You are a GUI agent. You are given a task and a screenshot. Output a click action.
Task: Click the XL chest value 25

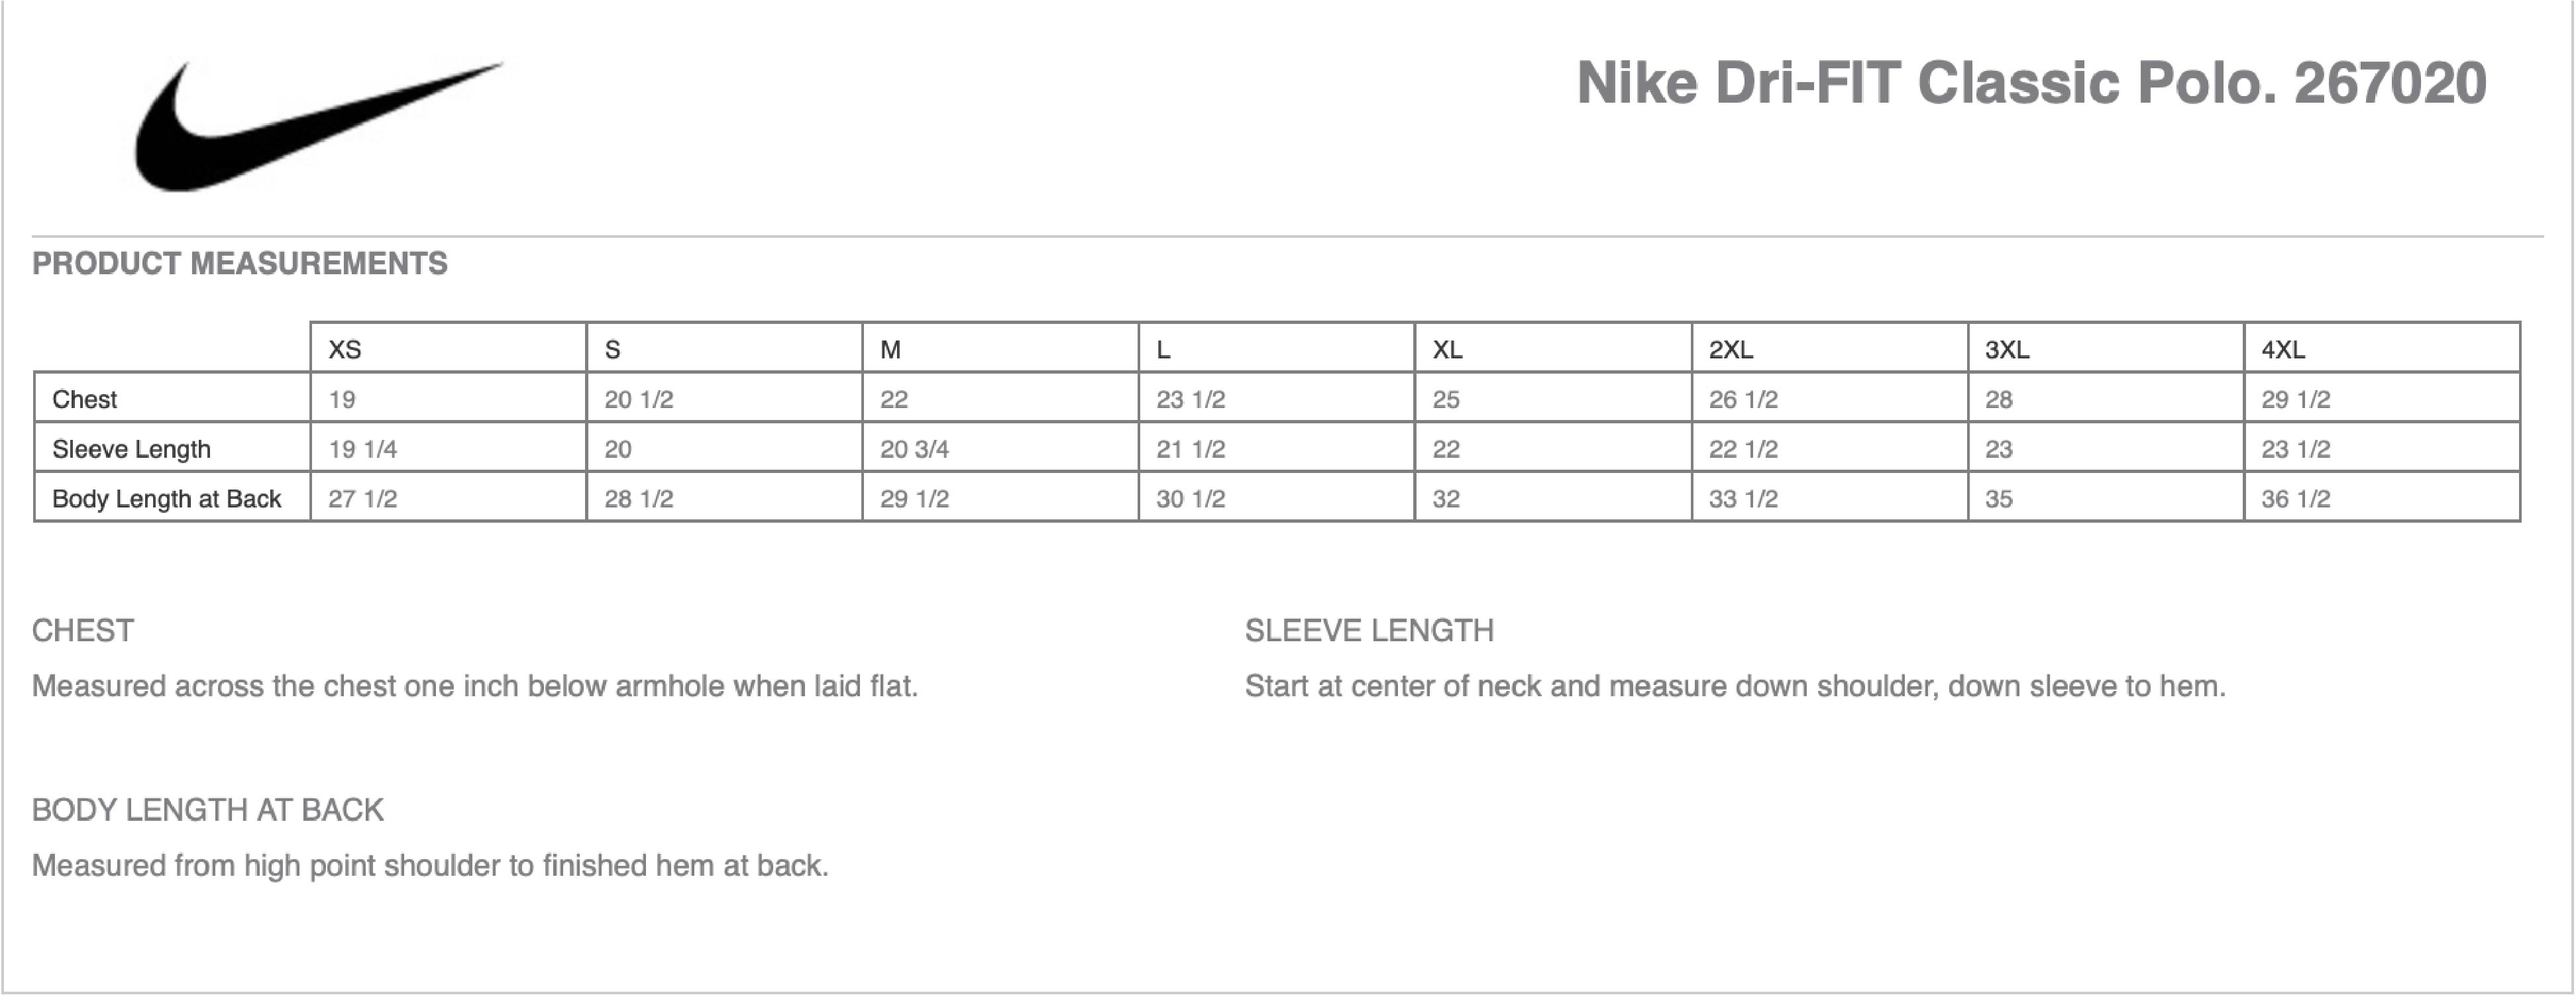click(1446, 400)
